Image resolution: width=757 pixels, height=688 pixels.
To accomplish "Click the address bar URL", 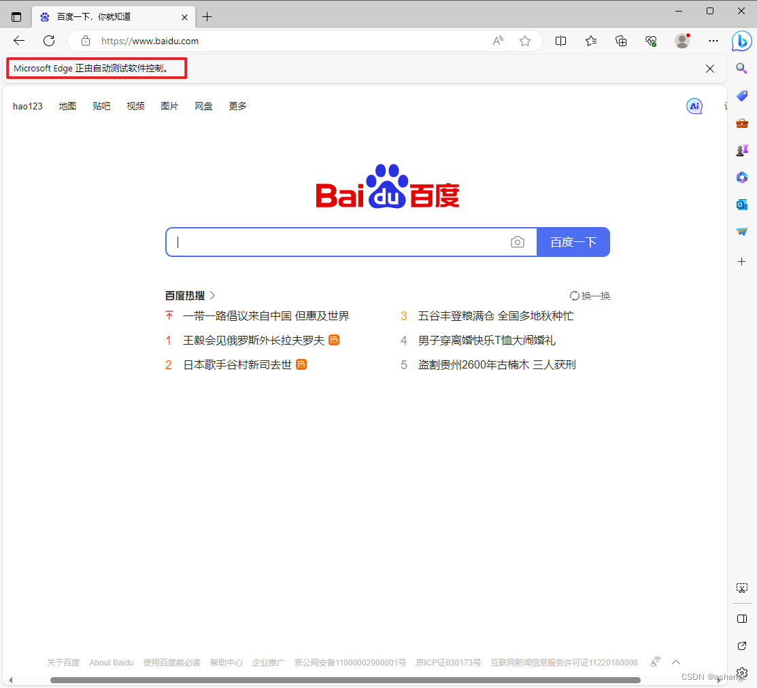I will point(150,41).
